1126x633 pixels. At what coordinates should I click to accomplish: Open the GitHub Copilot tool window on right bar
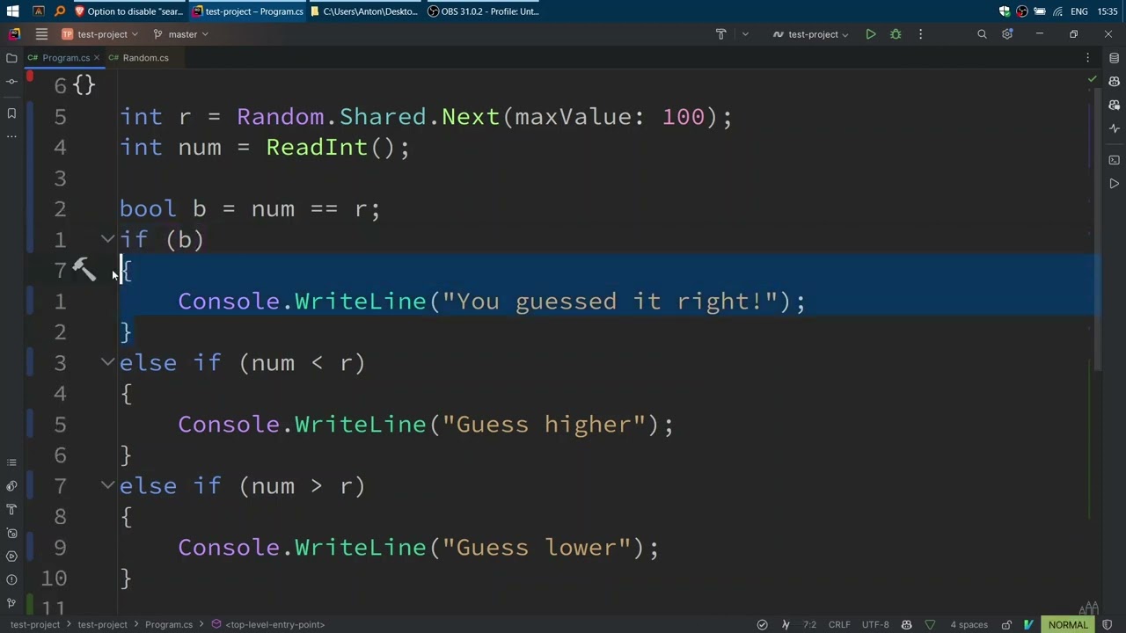tap(1114, 82)
